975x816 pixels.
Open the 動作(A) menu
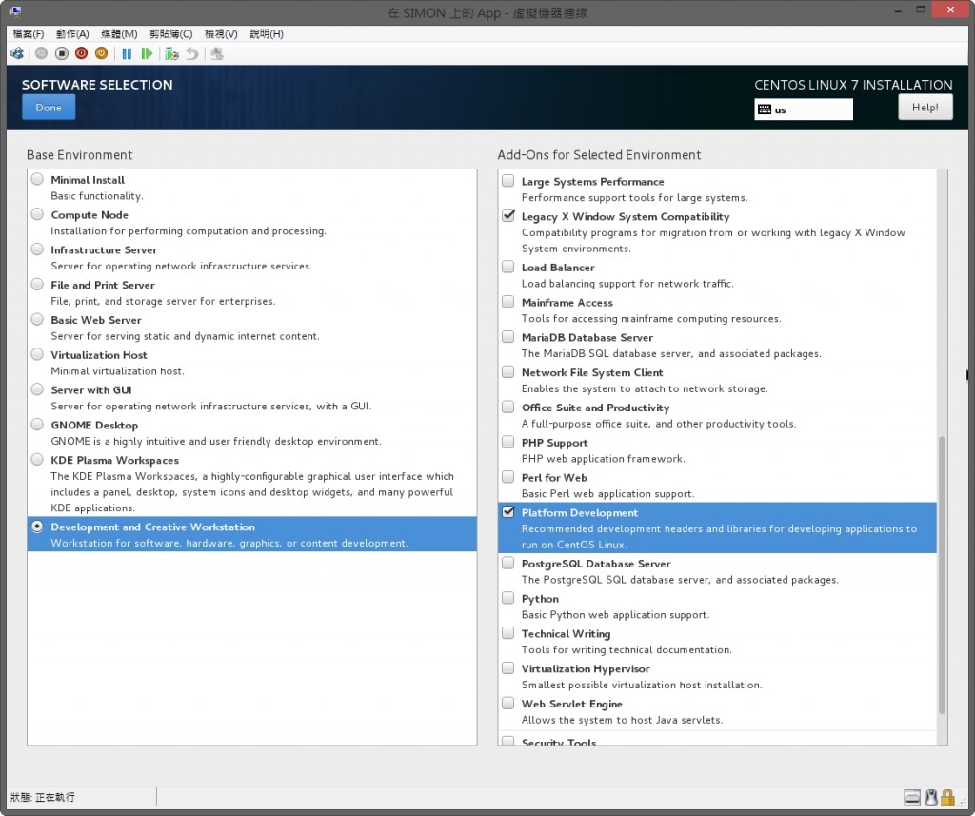coord(72,33)
